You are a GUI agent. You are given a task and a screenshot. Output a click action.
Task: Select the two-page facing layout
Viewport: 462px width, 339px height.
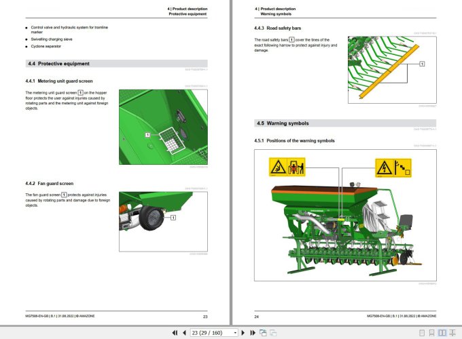442,333
